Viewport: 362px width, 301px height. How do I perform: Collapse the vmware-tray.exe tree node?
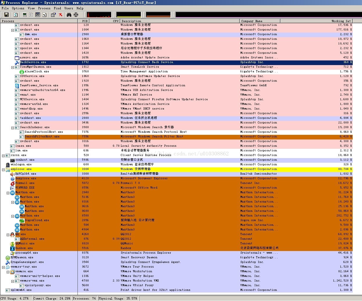[3, 267]
